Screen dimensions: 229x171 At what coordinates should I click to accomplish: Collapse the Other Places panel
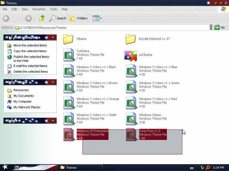click(x=53, y=82)
